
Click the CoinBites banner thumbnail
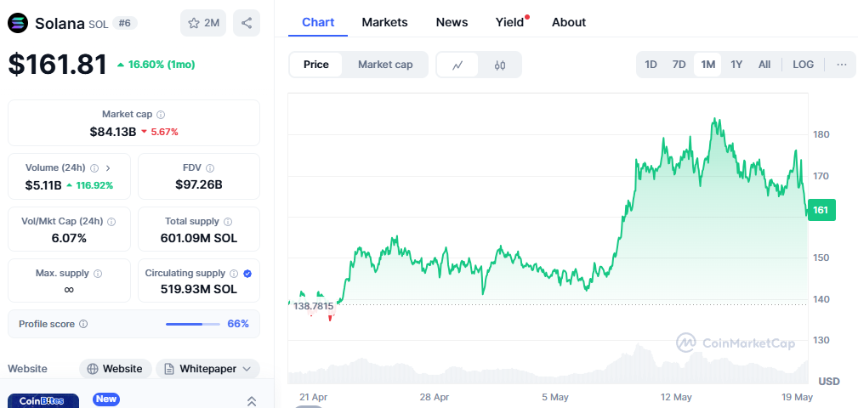pos(43,401)
